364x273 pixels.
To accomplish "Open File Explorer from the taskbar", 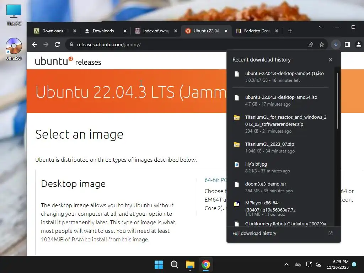I will [190, 264].
